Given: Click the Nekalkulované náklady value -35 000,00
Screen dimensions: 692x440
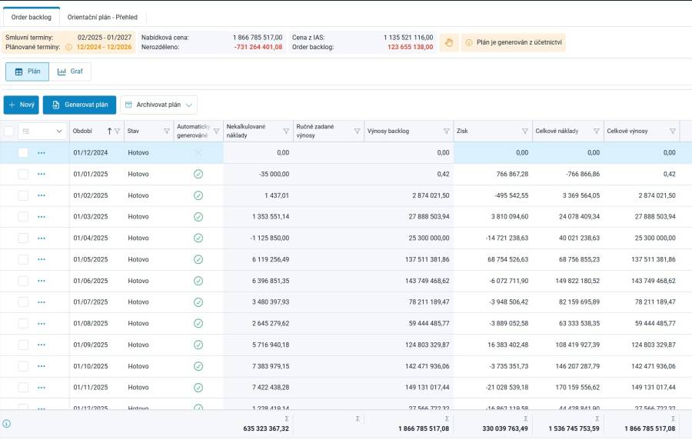Looking at the screenshot, I should (274, 175).
